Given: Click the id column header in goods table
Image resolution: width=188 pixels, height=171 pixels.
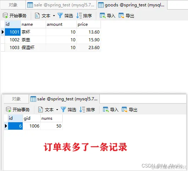Looking at the screenshot, I should tap(13, 24).
